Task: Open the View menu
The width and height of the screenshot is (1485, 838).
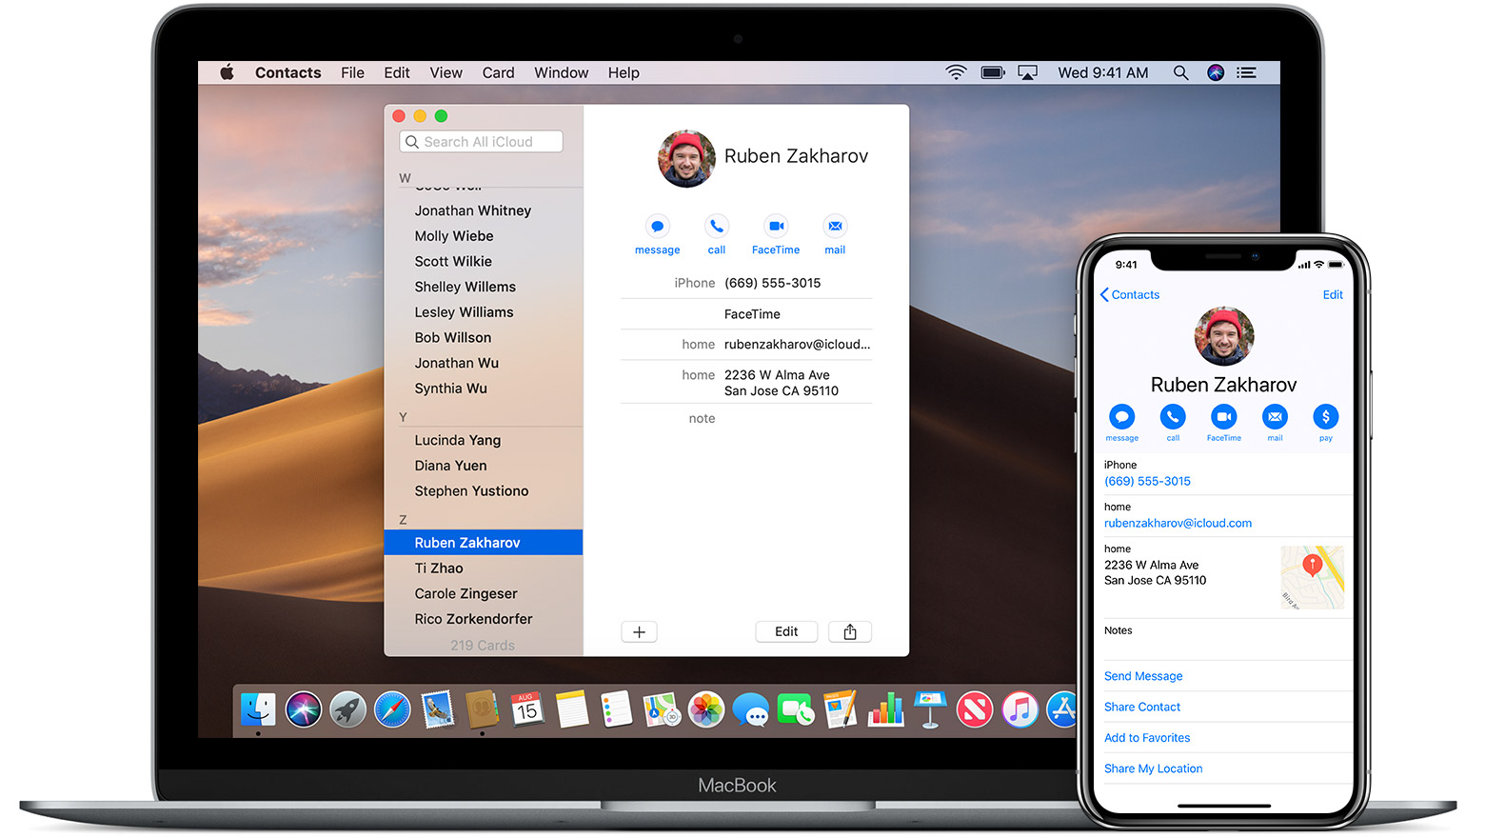Action: click(x=445, y=73)
